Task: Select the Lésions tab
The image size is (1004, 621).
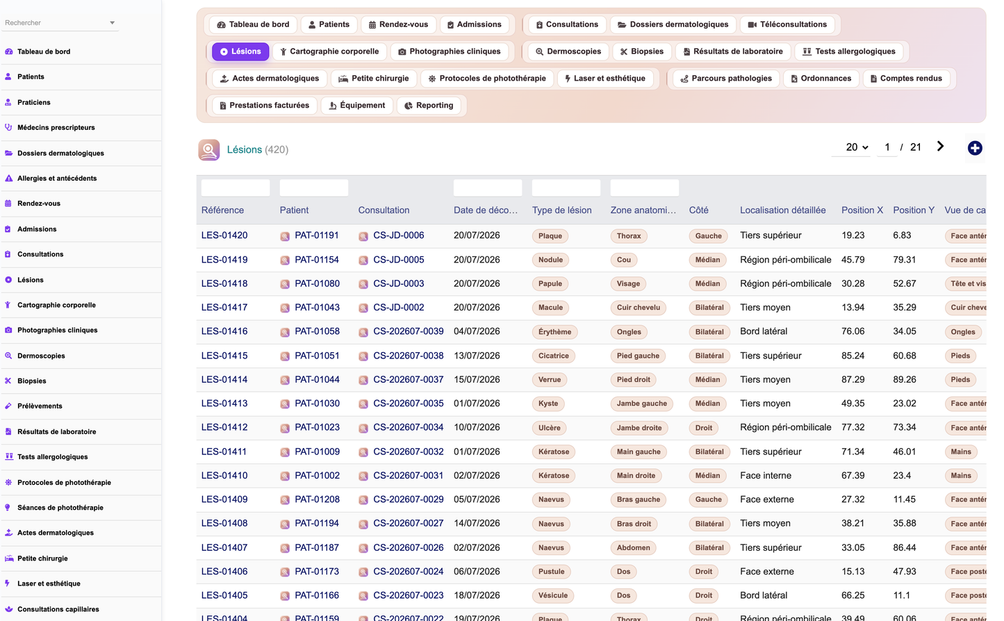Action: [x=240, y=51]
